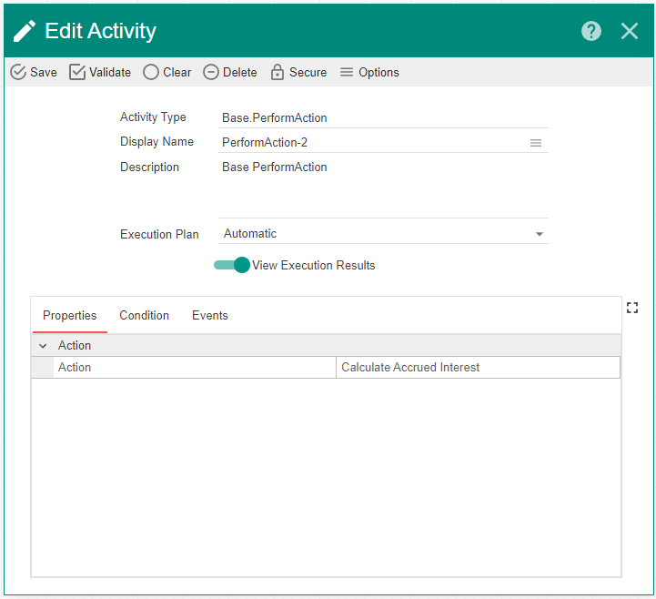Viewport: 656px width, 599px height.
Task: Click the Validate checkbox icon
Action: pyautogui.click(x=77, y=72)
